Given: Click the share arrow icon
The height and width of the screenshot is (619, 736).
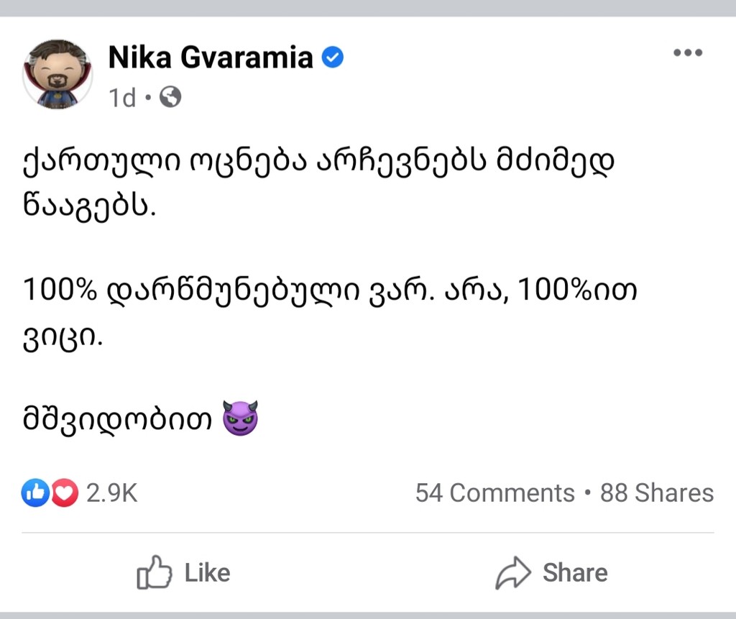Looking at the screenshot, I should [x=513, y=573].
